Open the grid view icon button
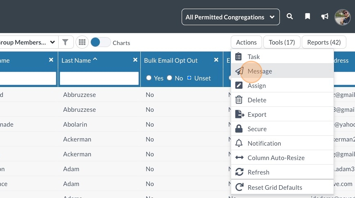This screenshot has height=198, width=355. [x=82, y=42]
